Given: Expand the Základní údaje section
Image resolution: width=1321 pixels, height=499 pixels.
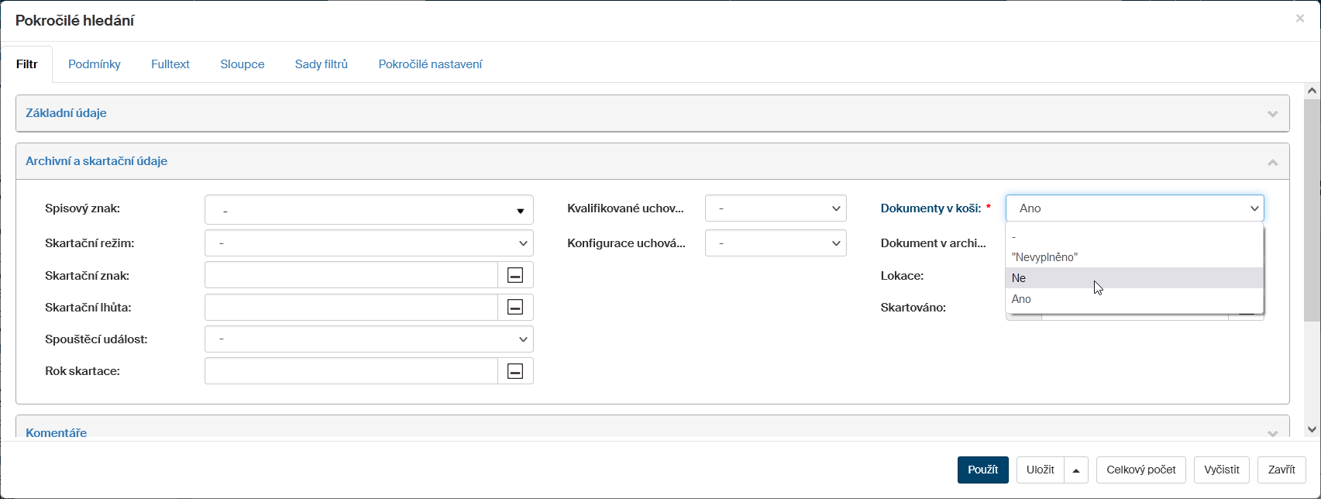Looking at the screenshot, I should (1271, 114).
